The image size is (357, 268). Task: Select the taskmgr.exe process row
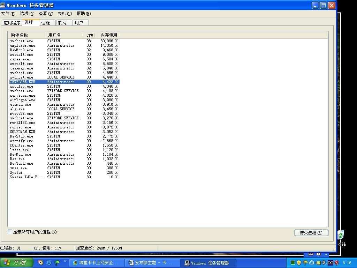click(64, 68)
